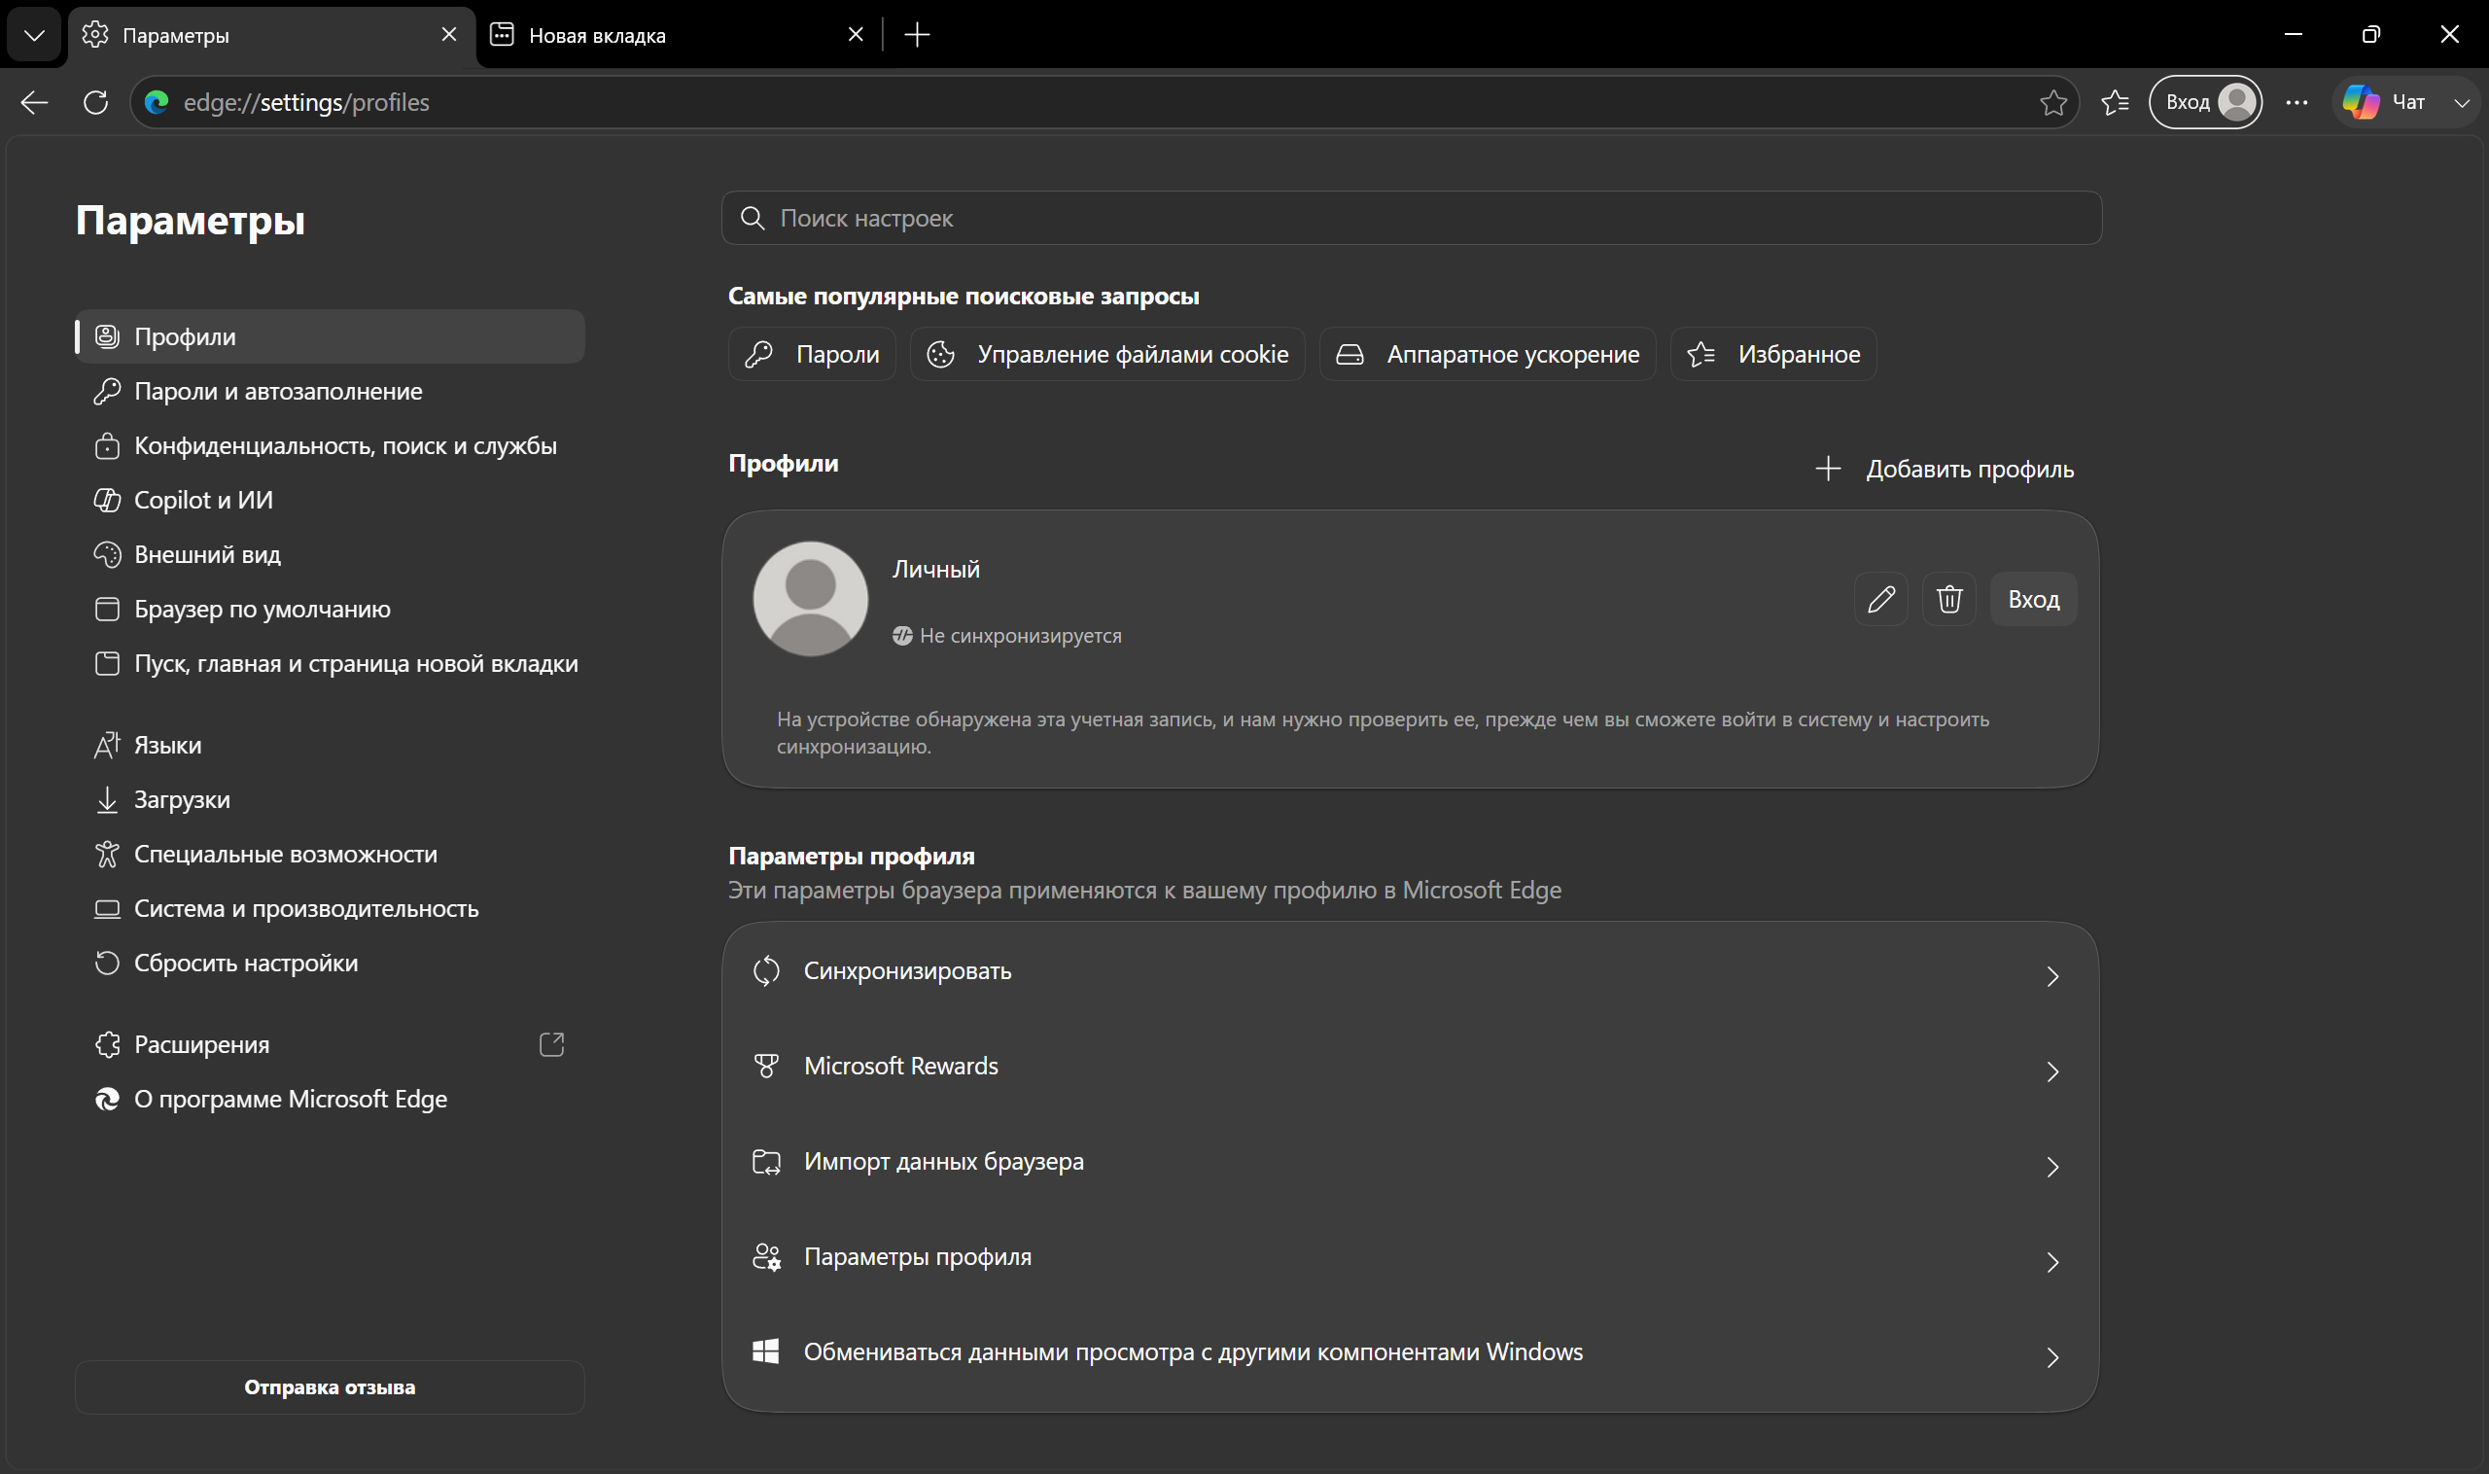Open Система и производительность settings
The height and width of the screenshot is (1474, 2489).
click(330, 909)
